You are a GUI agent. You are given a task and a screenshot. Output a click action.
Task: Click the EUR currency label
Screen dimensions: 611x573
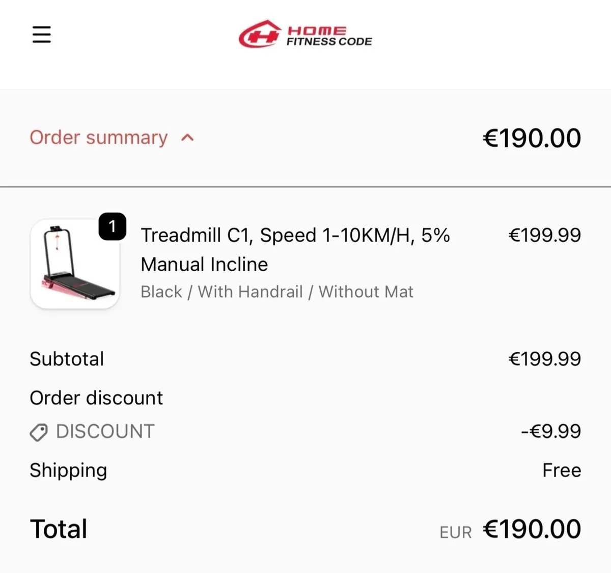pos(456,532)
